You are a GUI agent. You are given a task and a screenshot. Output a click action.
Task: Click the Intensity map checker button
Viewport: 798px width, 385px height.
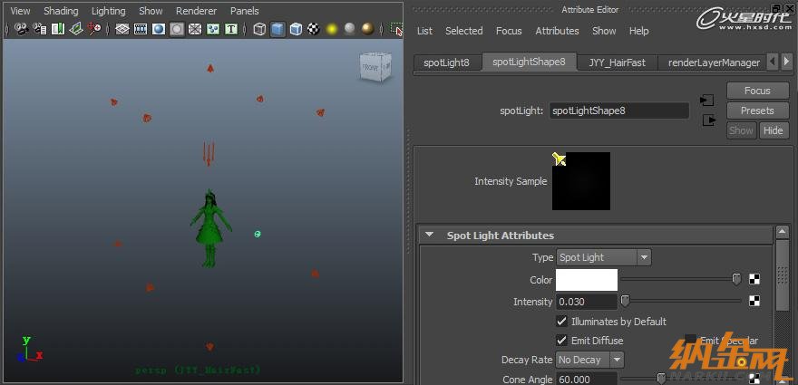[x=754, y=301]
